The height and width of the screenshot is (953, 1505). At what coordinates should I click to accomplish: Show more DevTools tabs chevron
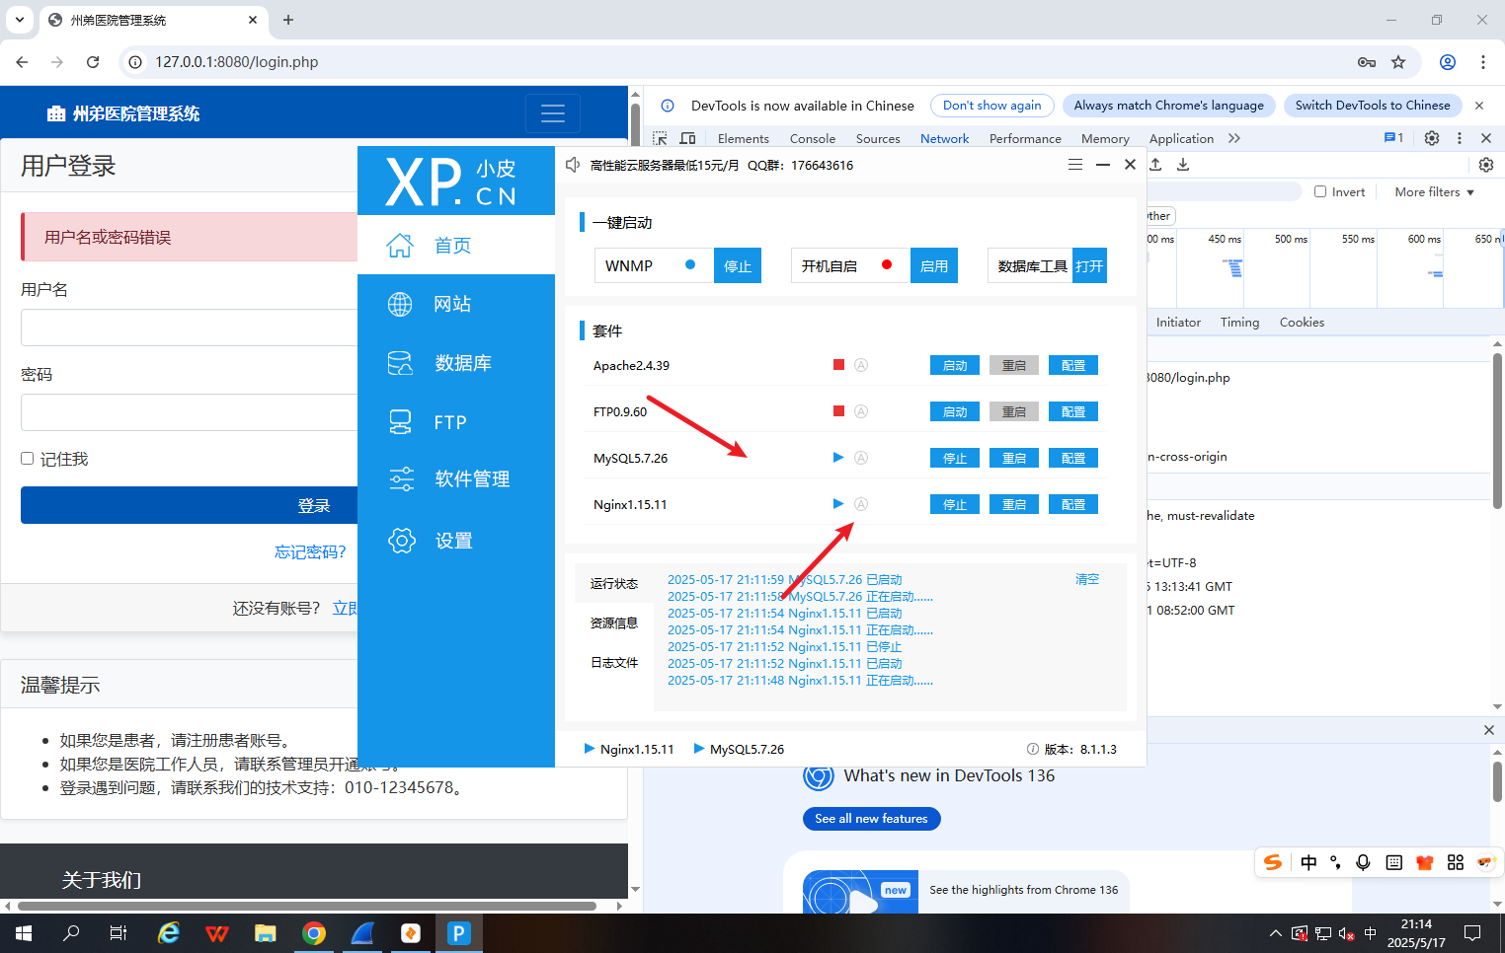1234,138
